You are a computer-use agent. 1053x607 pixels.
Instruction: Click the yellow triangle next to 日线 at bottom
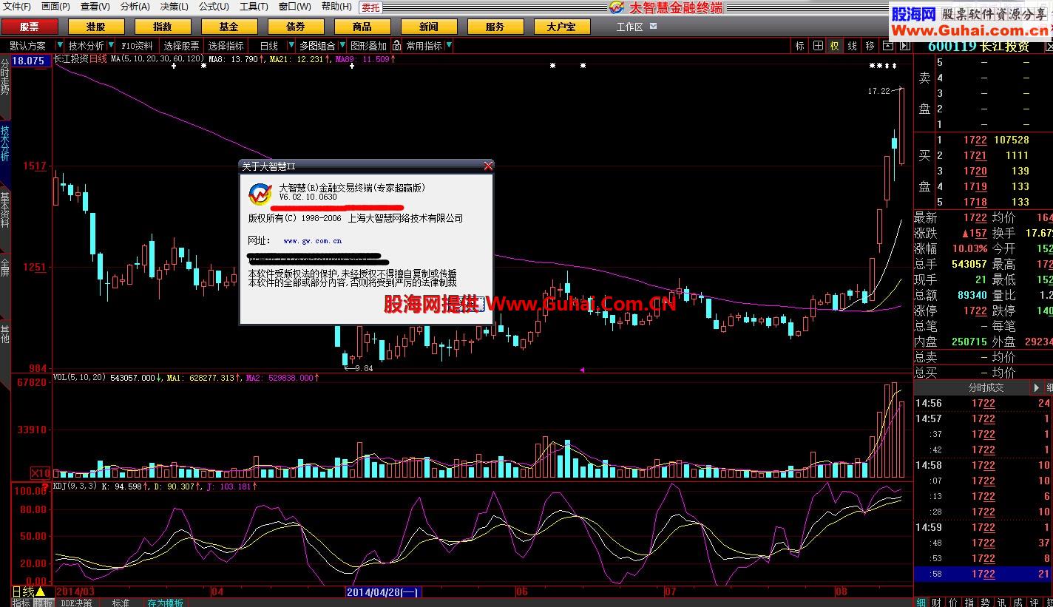41,592
